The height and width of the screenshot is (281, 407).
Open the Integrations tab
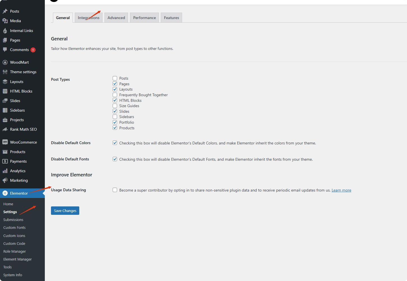coord(89,18)
